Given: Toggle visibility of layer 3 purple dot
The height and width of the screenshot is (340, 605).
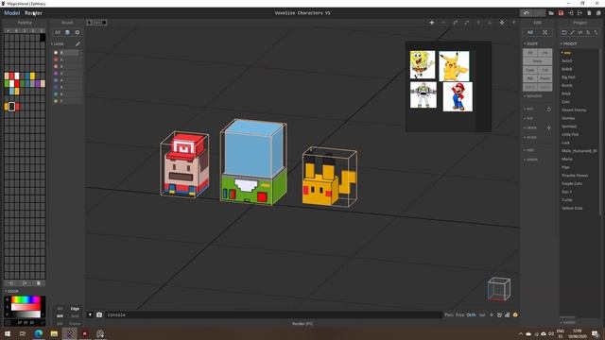Looking at the screenshot, I should coord(56,74).
